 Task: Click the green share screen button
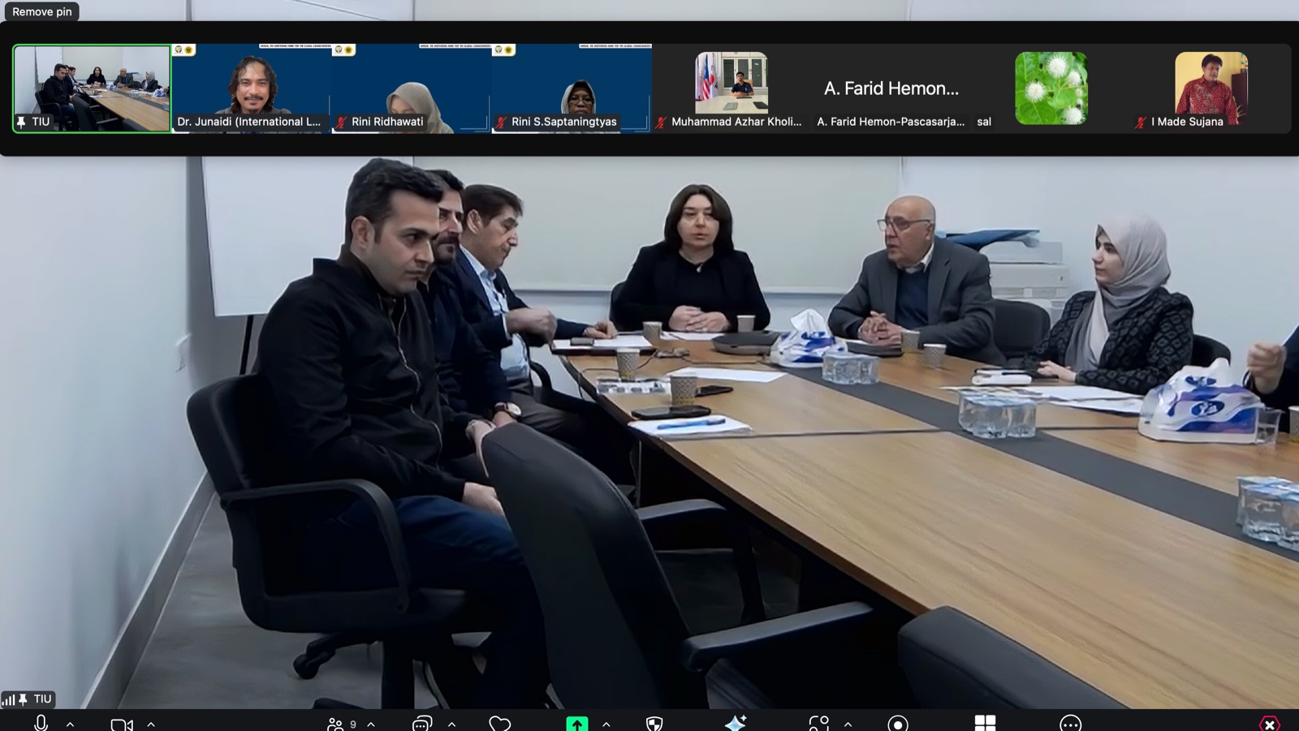(x=576, y=724)
